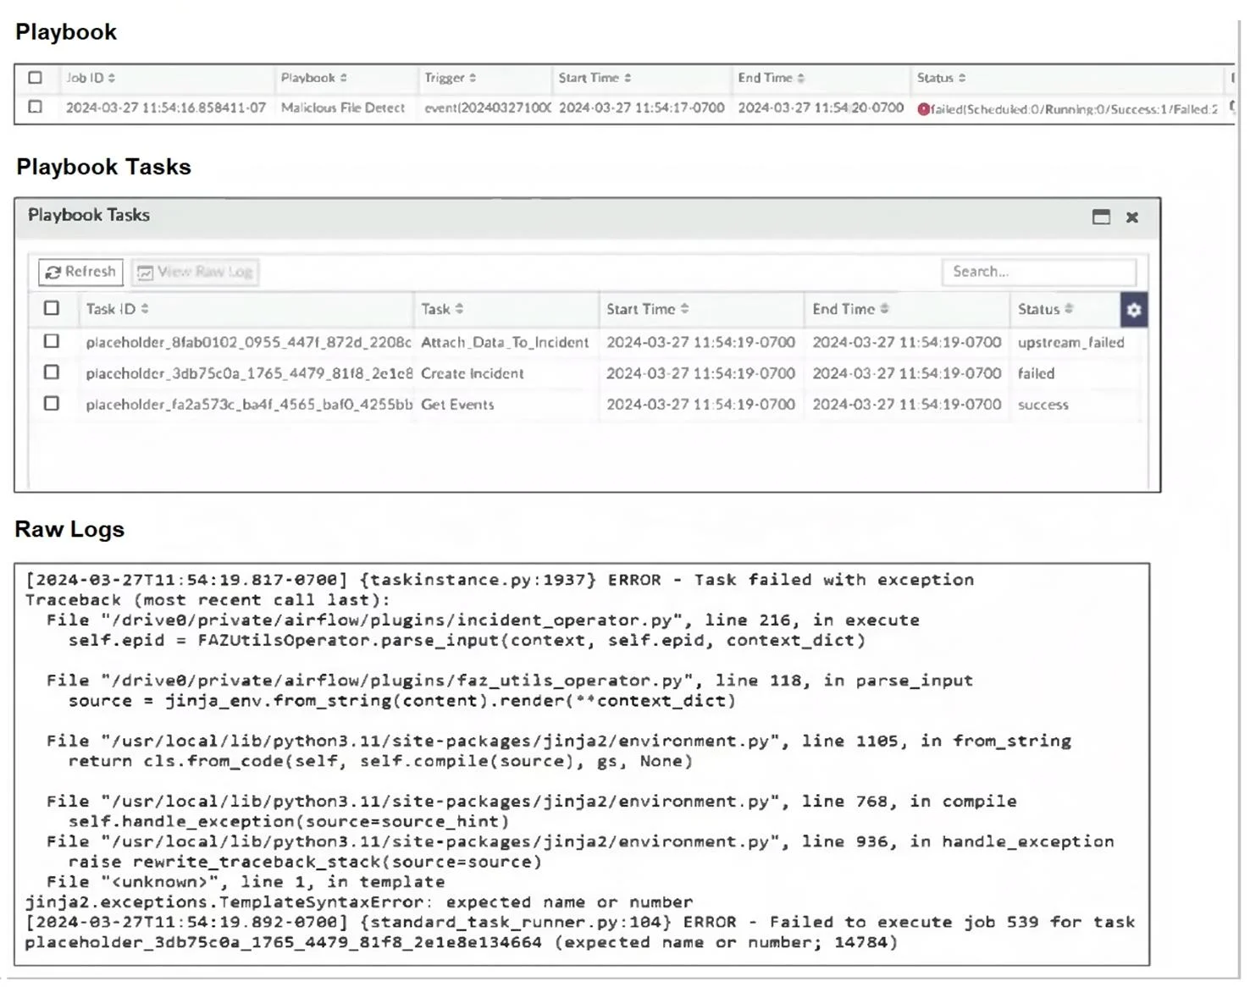Click the Create Incident task name

pos(473,373)
